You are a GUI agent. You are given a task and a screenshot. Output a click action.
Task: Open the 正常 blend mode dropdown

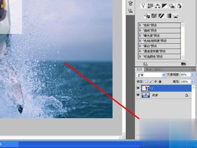(x=151, y=75)
